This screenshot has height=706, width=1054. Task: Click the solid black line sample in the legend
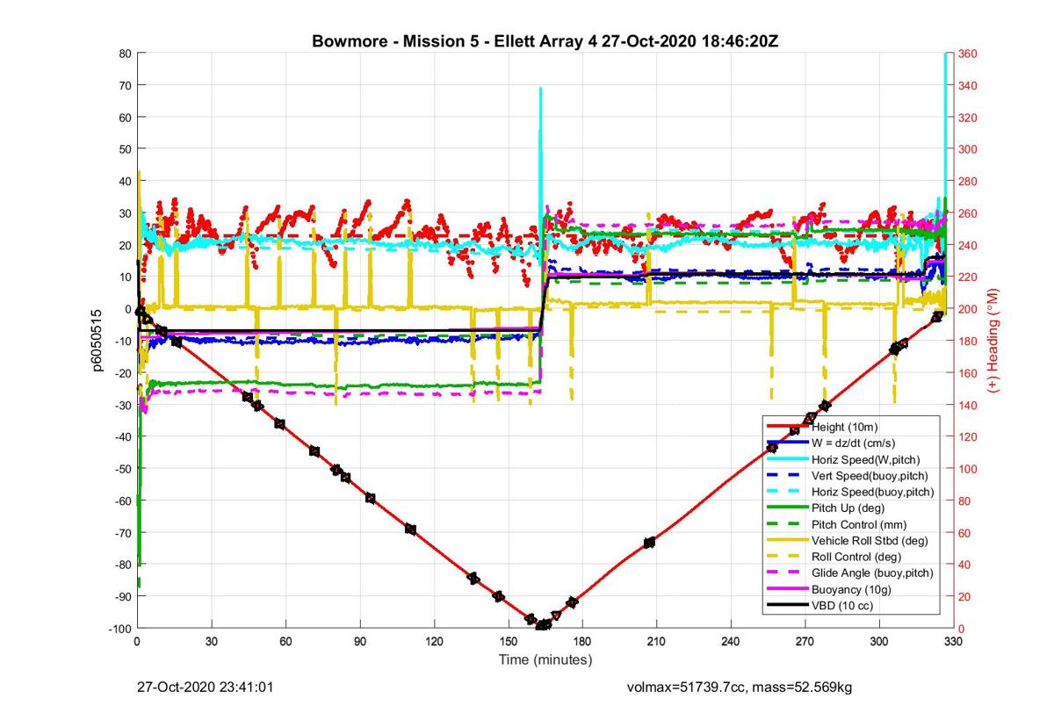pos(788,605)
